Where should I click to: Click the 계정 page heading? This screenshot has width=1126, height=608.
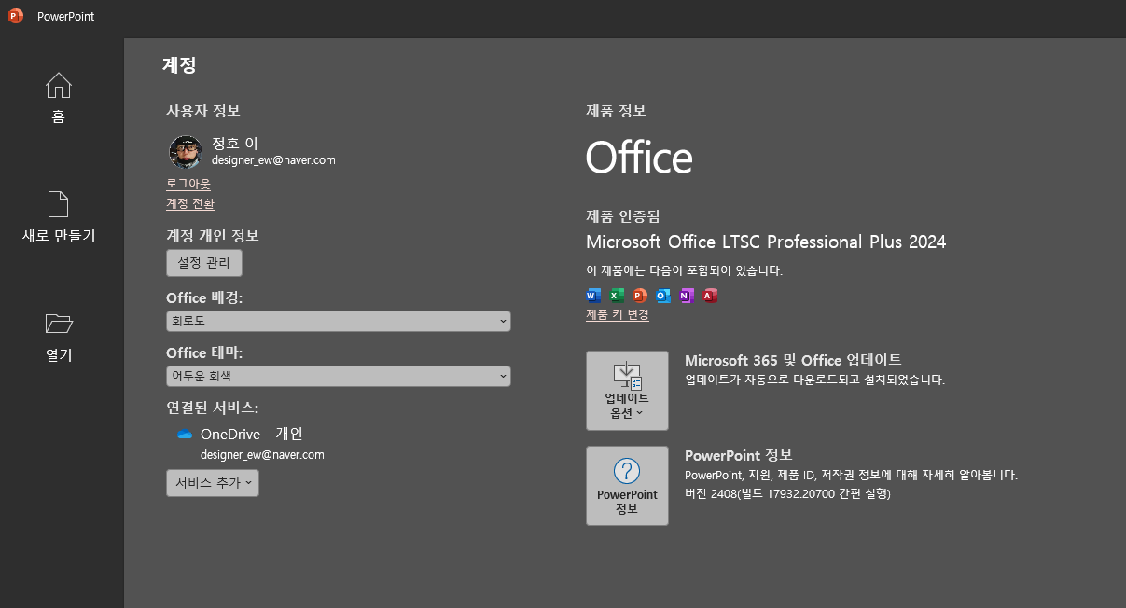tap(179, 65)
